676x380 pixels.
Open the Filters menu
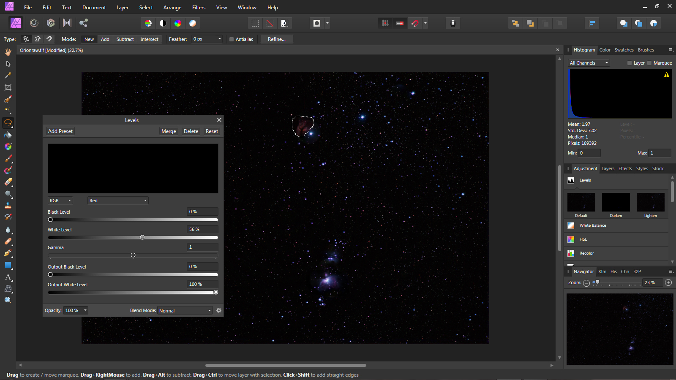[x=199, y=7]
